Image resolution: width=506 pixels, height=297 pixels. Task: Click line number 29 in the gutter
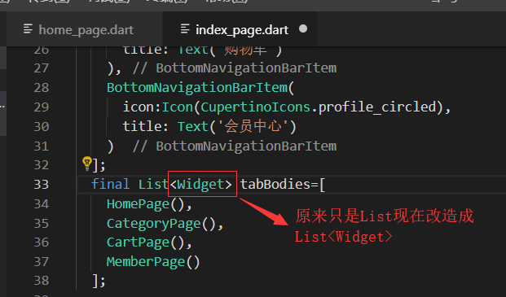point(42,107)
